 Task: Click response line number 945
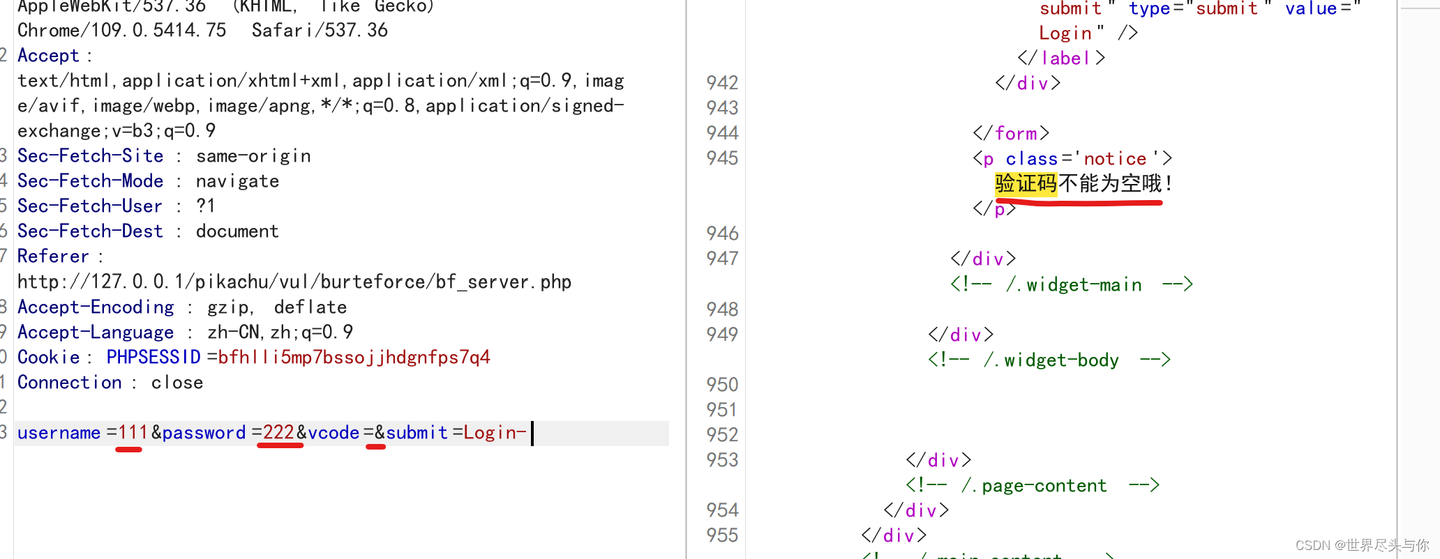[x=722, y=158]
